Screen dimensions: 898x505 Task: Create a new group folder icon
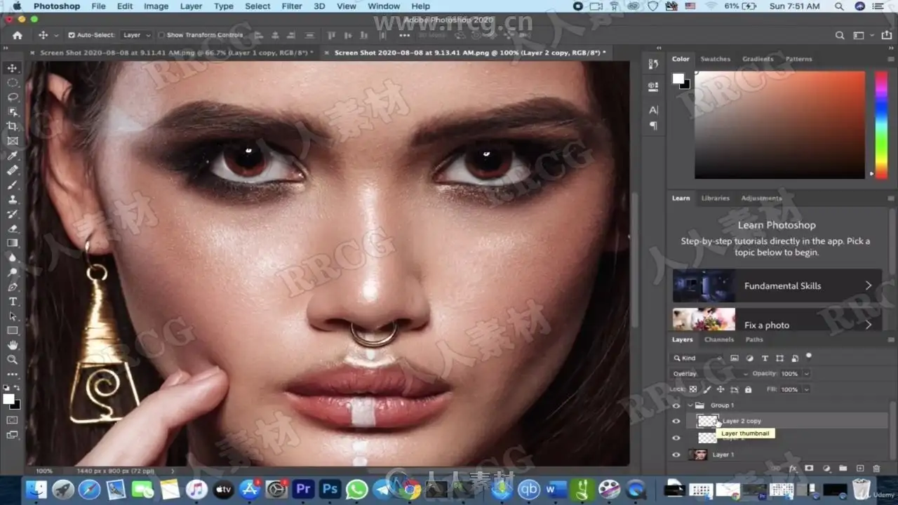click(x=843, y=469)
